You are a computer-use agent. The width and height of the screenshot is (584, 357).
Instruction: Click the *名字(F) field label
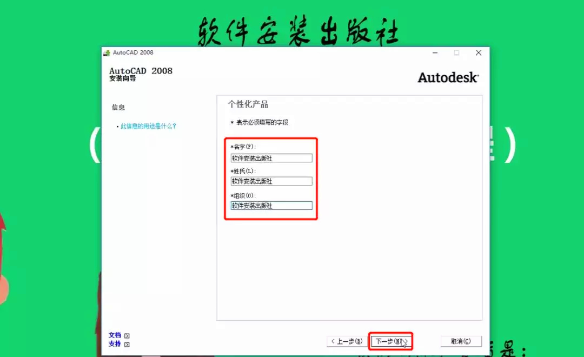[243, 147]
